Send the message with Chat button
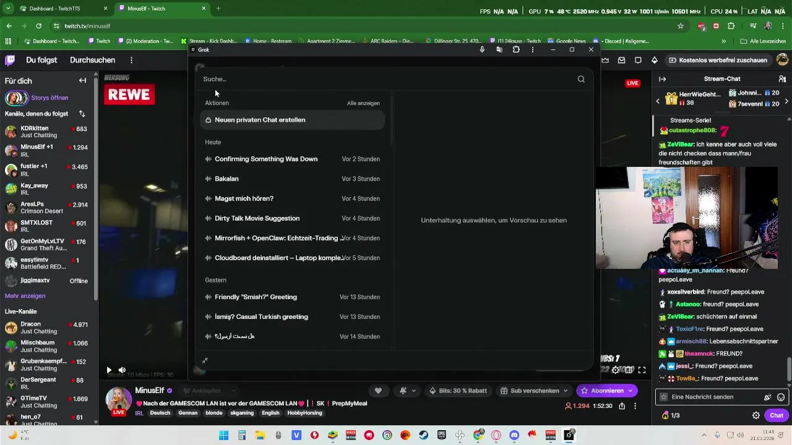This screenshot has height=445, width=792. point(777,415)
